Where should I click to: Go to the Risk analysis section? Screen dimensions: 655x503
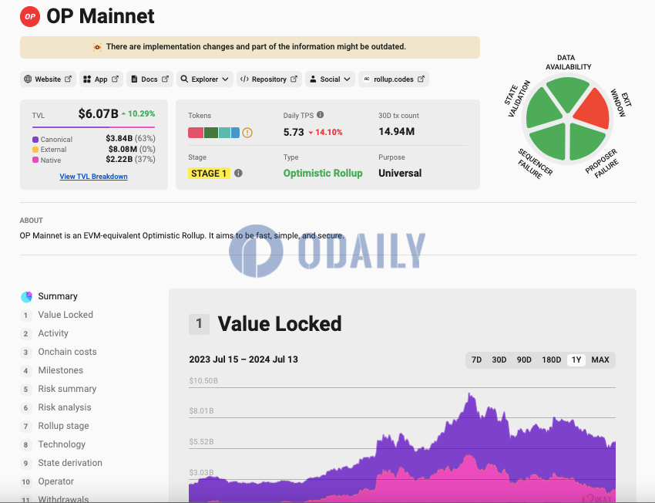65,407
